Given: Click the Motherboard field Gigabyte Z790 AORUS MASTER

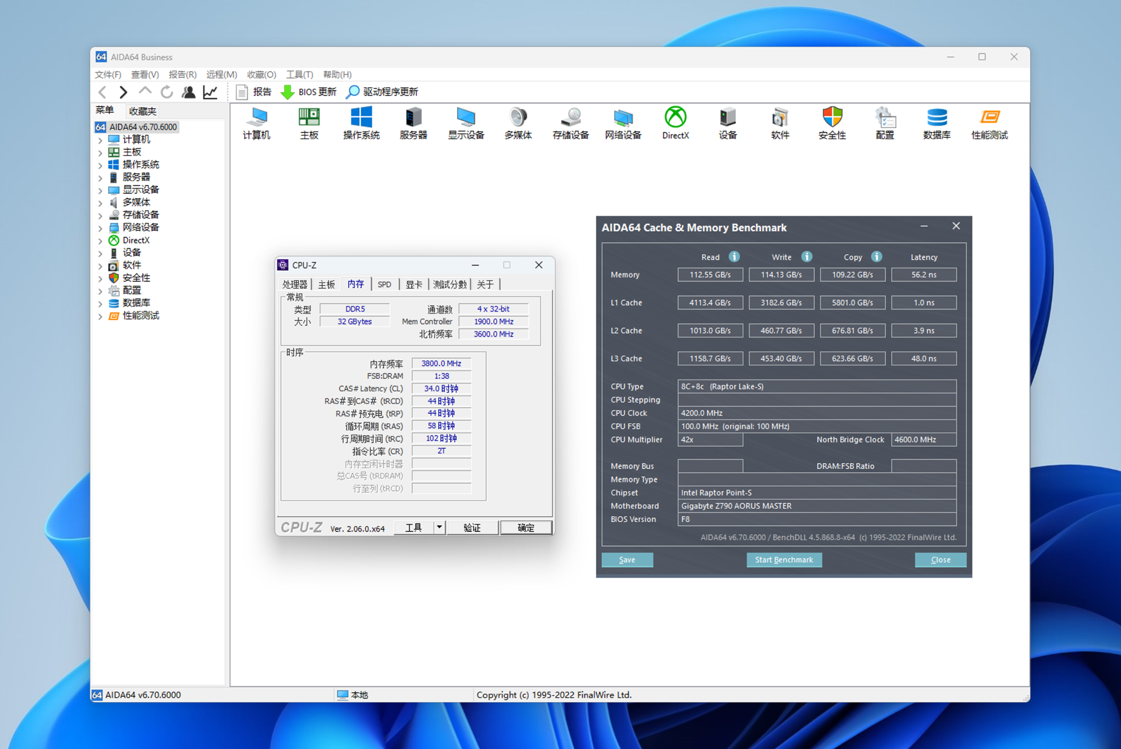Looking at the screenshot, I should tap(817, 506).
